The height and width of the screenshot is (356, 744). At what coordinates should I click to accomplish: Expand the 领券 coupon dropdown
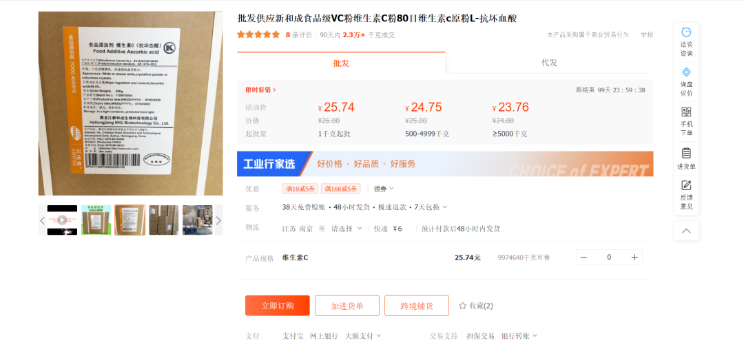pos(384,189)
